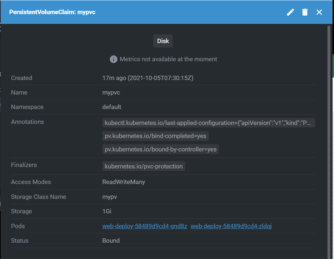
Task: Click the Bound status value
Action: (x=111, y=241)
